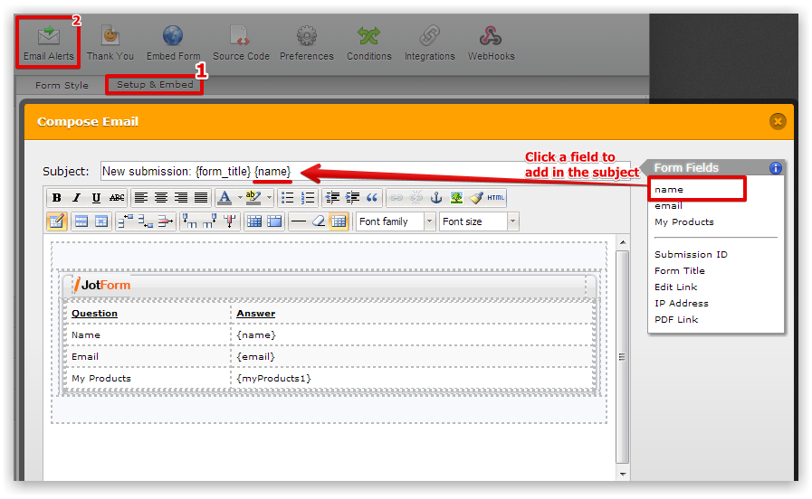This screenshot has height=499, width=812.
Task: Open the WebHooks option
Action: [x=491, y=42]
